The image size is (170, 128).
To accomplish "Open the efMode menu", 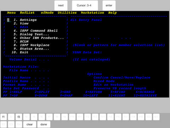I will pos(47,13).
